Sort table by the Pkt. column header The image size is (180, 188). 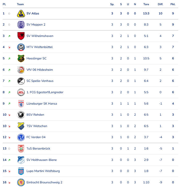coord(173,4)
